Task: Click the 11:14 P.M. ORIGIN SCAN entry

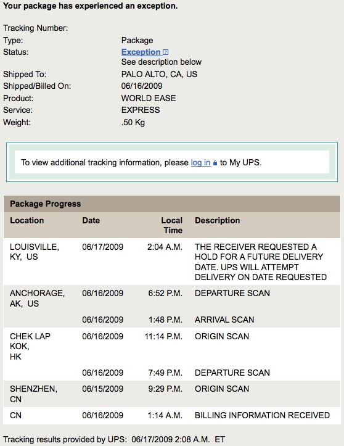Action: coord(222,336)
